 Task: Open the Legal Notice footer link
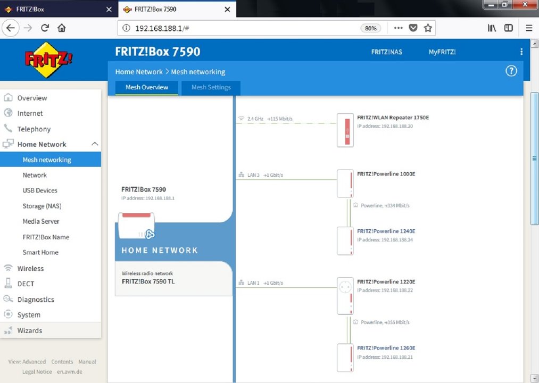37,372
